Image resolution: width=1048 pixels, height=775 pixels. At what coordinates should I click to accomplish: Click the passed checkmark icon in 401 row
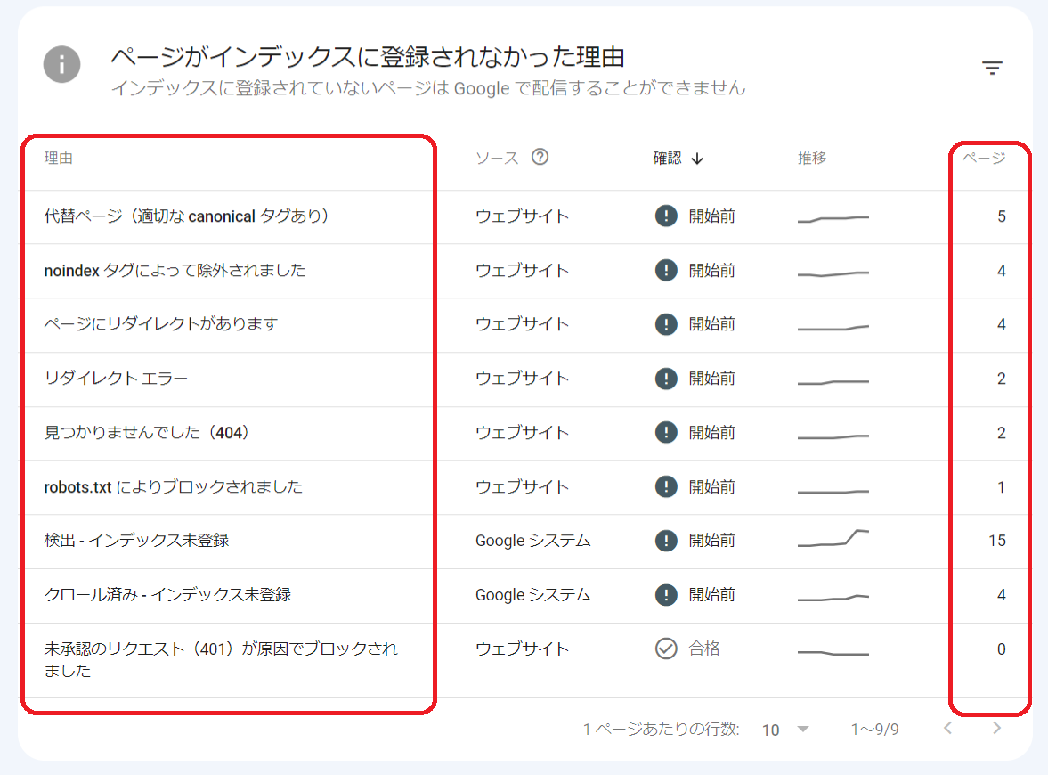(666, 649)
